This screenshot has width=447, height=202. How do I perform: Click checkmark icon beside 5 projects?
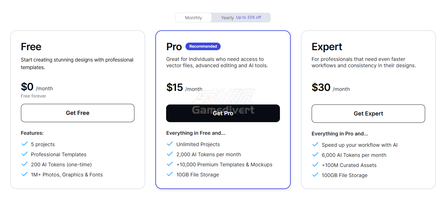[x=24, y=144]
